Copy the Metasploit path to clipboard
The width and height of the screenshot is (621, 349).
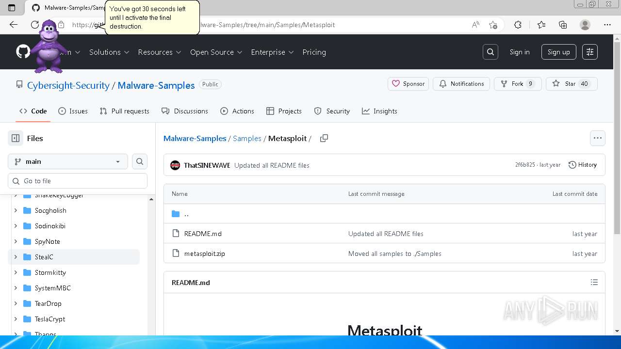coord(324,138)
